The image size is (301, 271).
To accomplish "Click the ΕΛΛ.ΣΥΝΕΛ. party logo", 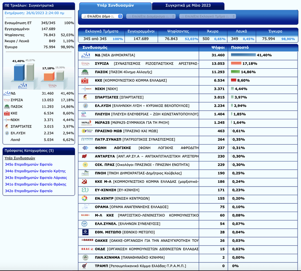I will (x=84, y=224).
